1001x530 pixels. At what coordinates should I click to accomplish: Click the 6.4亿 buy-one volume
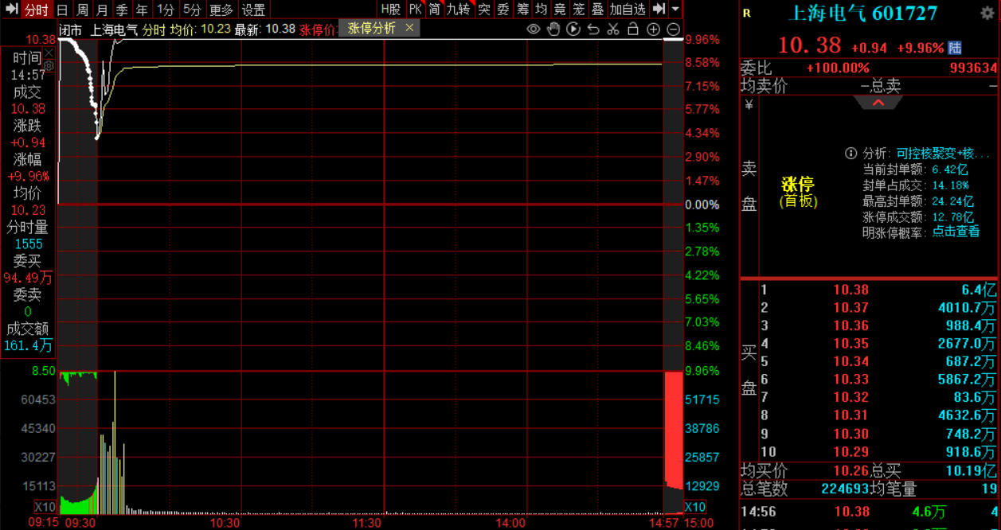tap(979, 290)
